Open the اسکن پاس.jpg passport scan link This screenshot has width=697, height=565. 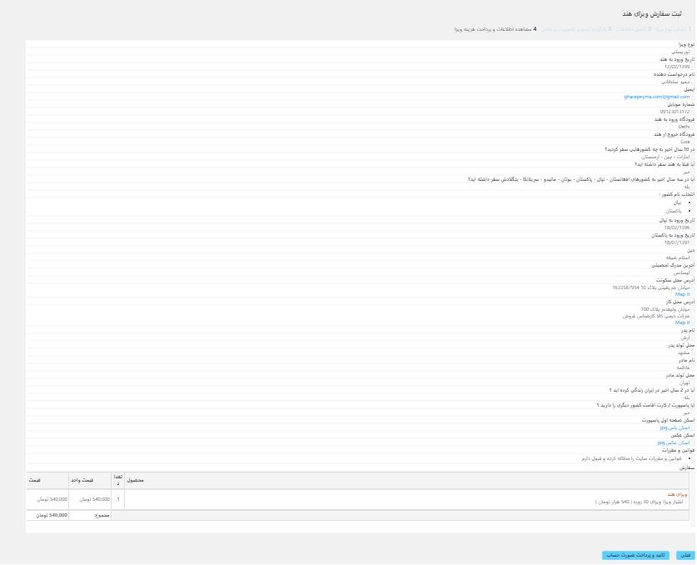[675, 428]
